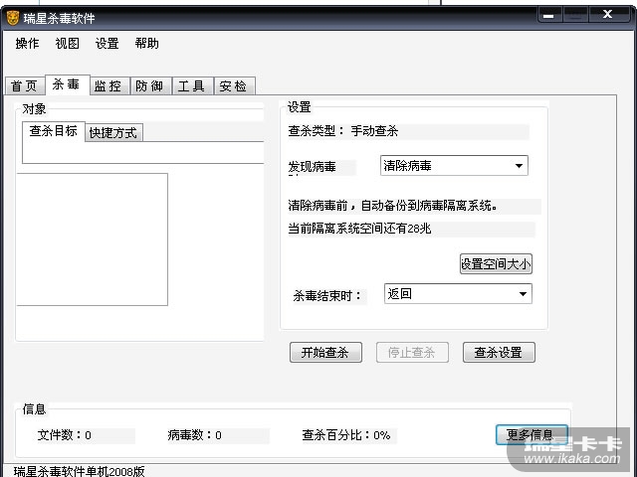Switch to the 安检 tab
Screen dimensions: 637x477
coord(235,86)
